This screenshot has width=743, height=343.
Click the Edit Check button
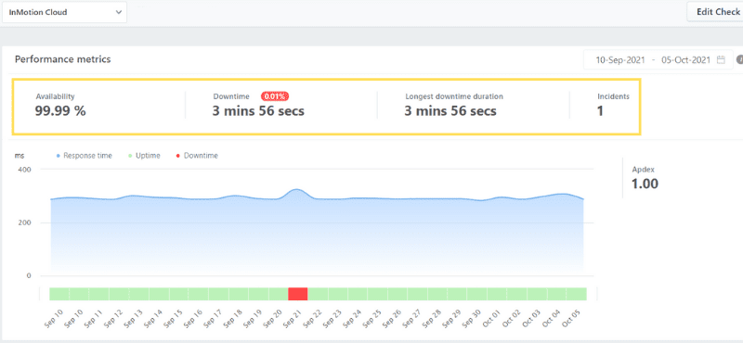[717, 12]
